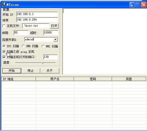Click the 关于 about button
Screen dimensions: 147x131
coord(50,71)
